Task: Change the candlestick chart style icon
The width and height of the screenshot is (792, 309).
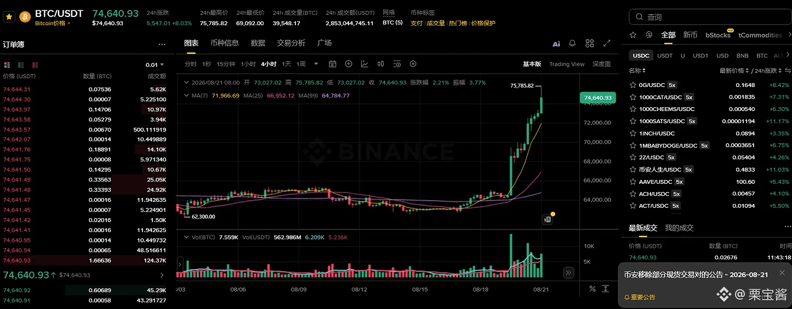Action: tap(381, 64)
